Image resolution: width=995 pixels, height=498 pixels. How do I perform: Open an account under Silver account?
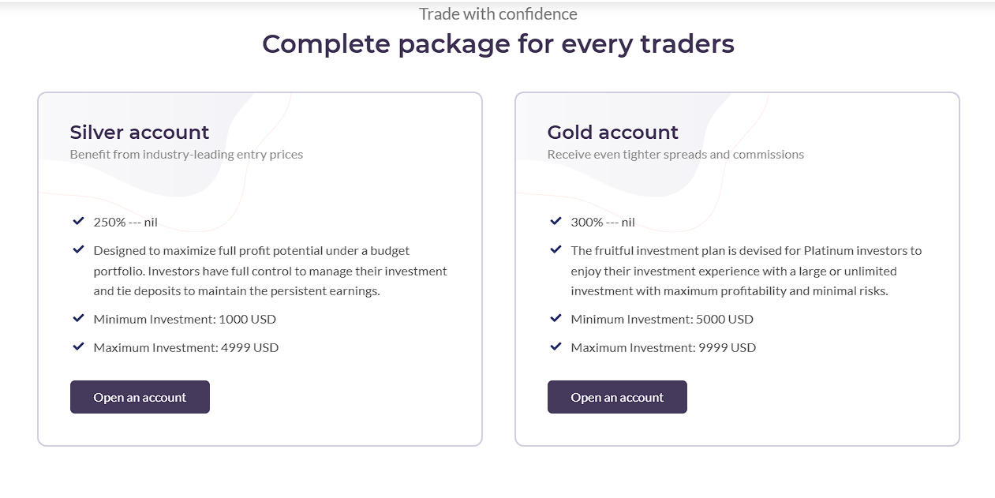click(x=140, y=397)
